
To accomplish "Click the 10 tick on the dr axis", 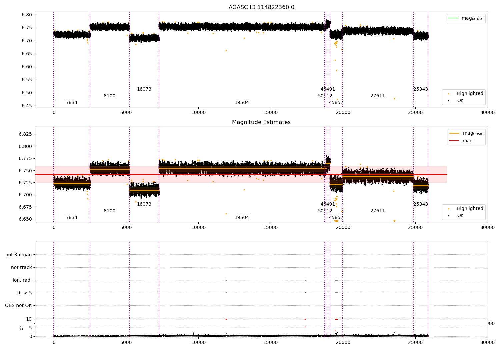I will pos(29,319).
